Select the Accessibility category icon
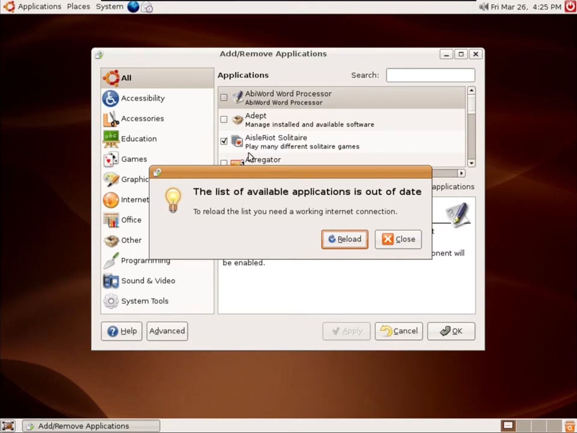Screen dimensions: 577x433 111,98
